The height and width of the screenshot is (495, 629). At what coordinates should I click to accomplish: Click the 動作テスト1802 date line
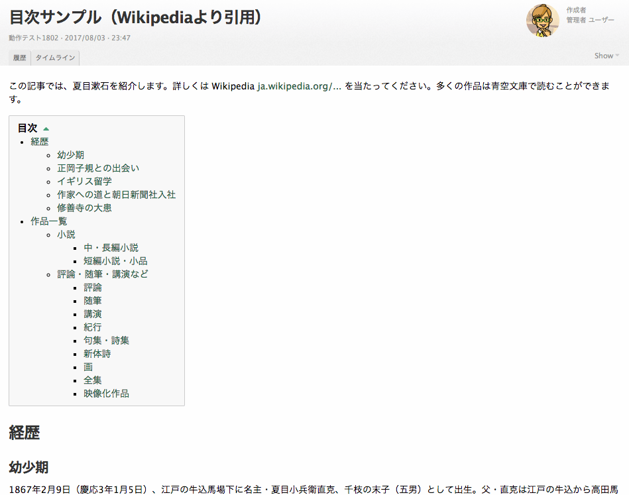[70, 38]
